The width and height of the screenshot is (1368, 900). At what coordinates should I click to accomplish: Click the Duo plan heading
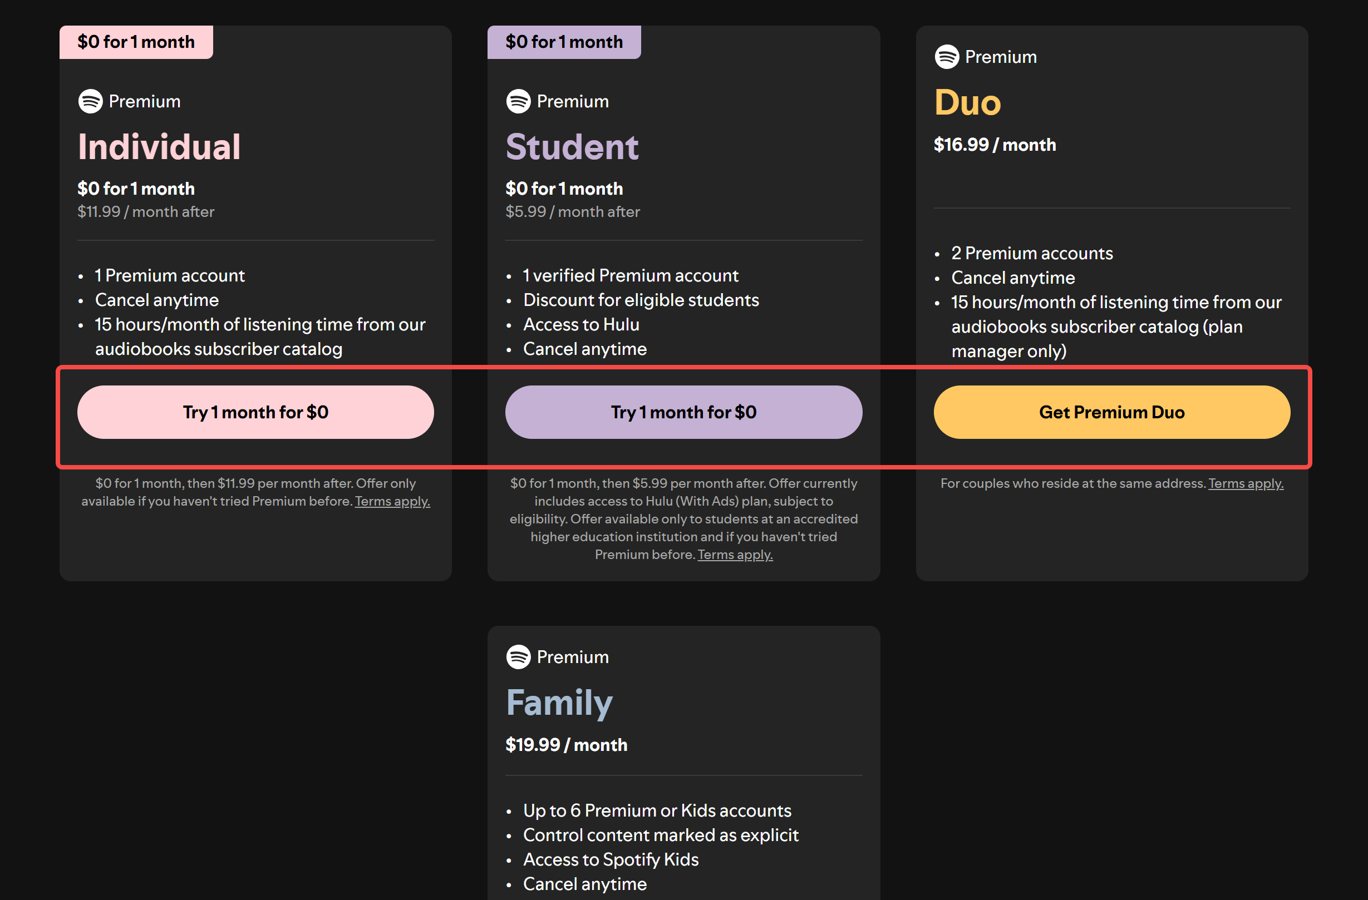pos(967,103)
